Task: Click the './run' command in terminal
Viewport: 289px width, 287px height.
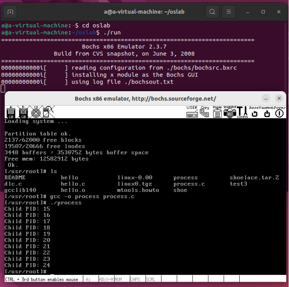Action: (112, 33)
